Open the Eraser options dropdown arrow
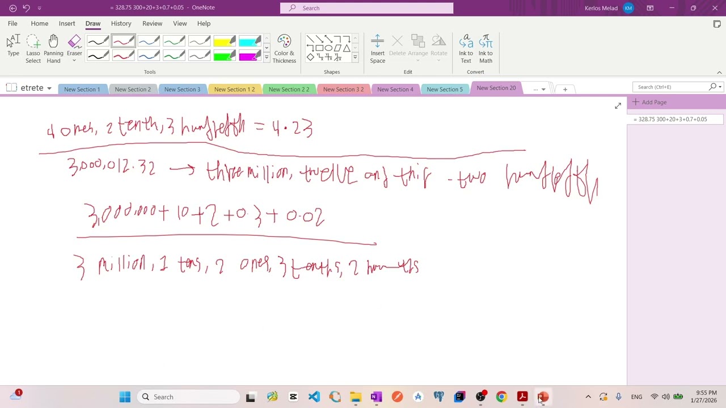726x408 pixels. [74, 61]
